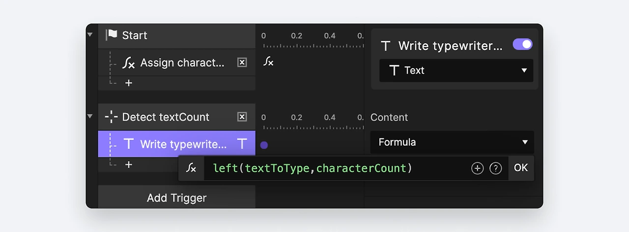Screen dimensions: 629x232
Task: Click the purple dot on Write typewriter timeline
Action: (x=264, y=145)
